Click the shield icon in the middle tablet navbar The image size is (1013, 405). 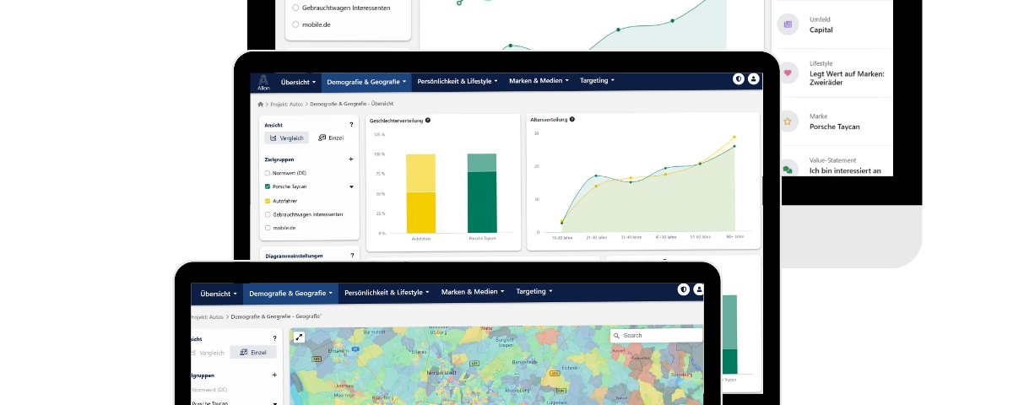point(739,79)
